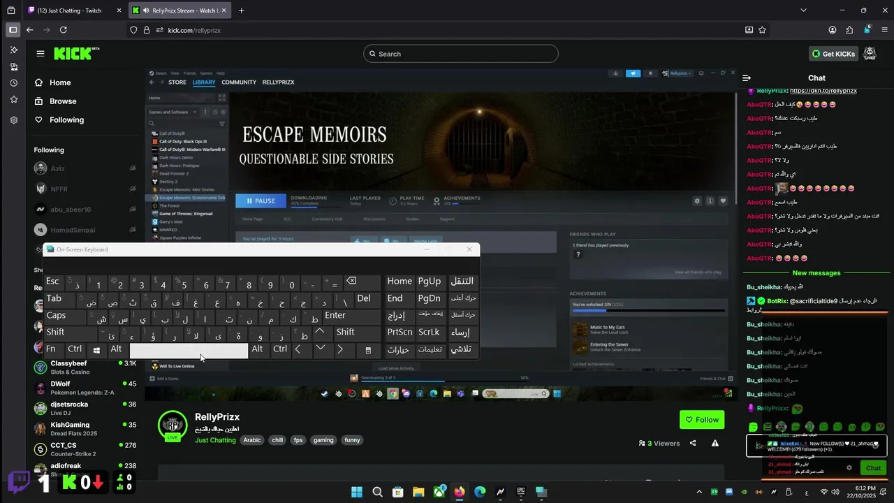
Task: Click the kick.com address bar
Action: [440, 30]
